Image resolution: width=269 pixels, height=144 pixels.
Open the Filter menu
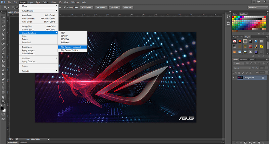pos(54,2)
